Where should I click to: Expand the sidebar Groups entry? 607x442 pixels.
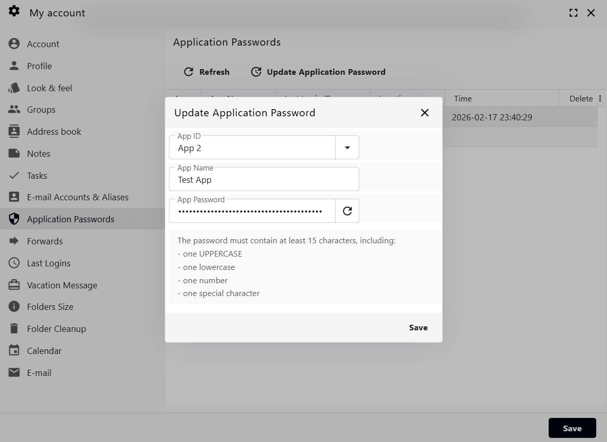(x=14, y=109)
